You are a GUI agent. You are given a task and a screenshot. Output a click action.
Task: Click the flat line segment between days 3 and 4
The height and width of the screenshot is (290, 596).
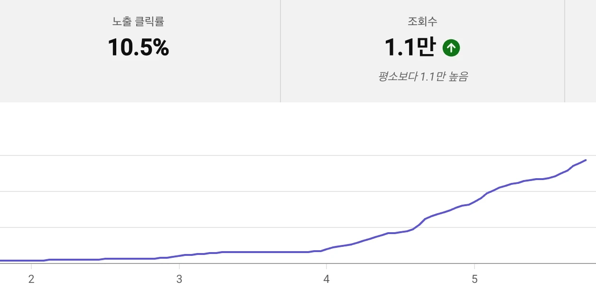[266, 252]
